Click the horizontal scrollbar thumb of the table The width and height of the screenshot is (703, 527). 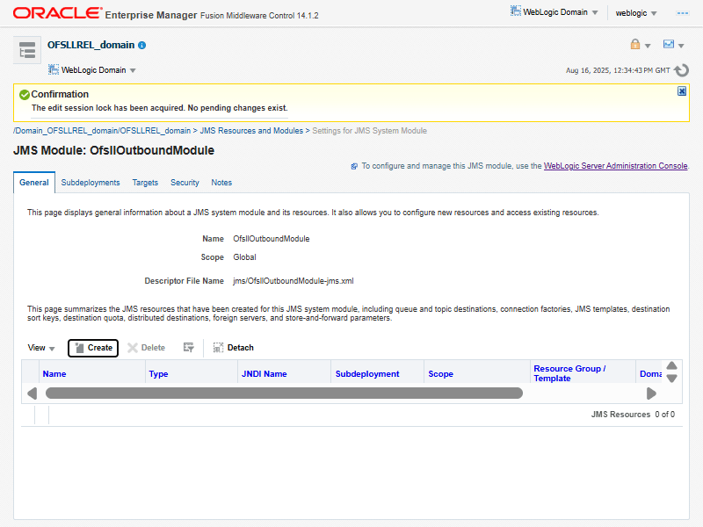click(284, 393)
